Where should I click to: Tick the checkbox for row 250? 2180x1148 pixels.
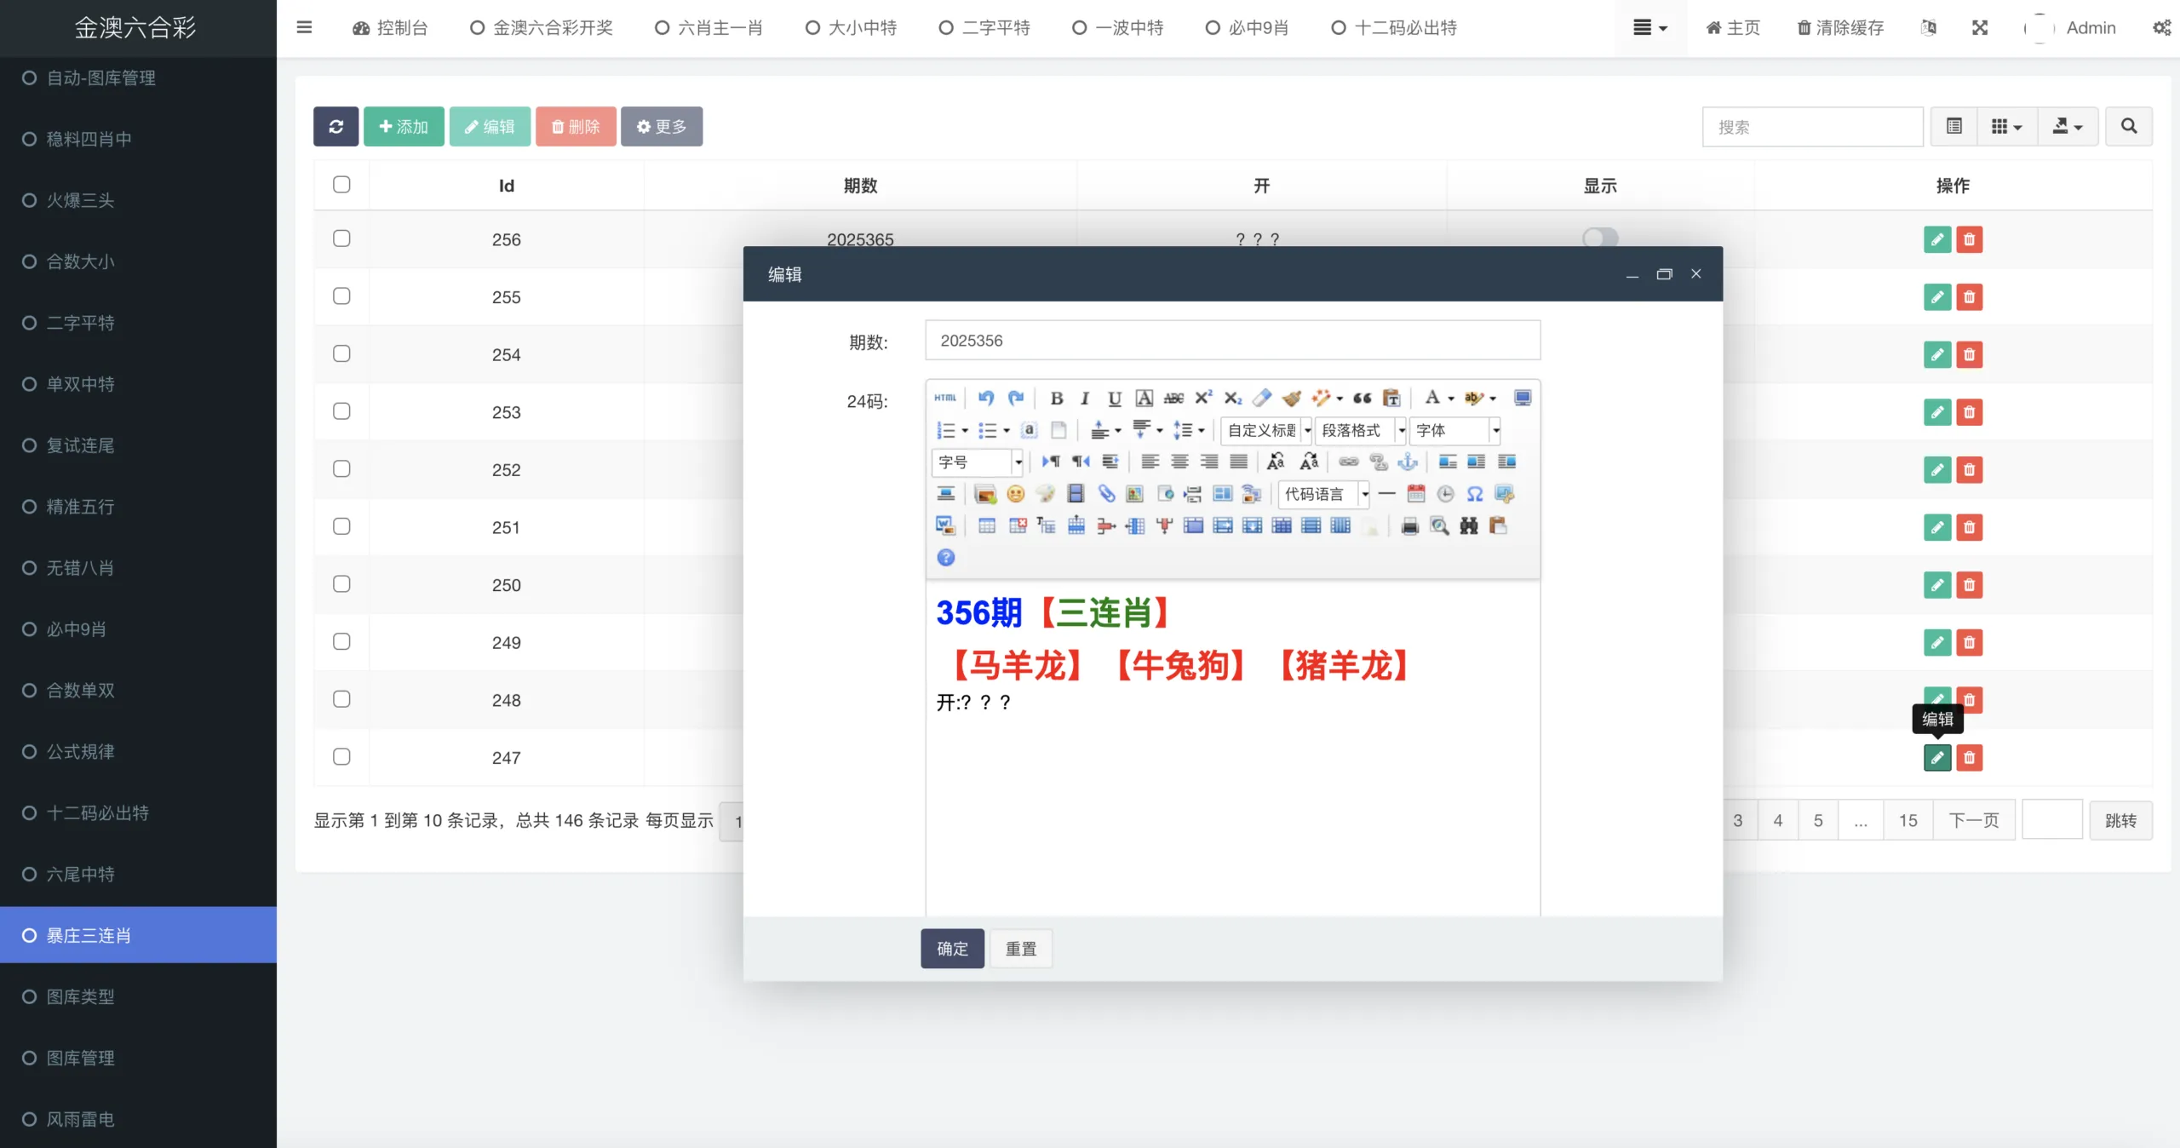pos(341,584)
